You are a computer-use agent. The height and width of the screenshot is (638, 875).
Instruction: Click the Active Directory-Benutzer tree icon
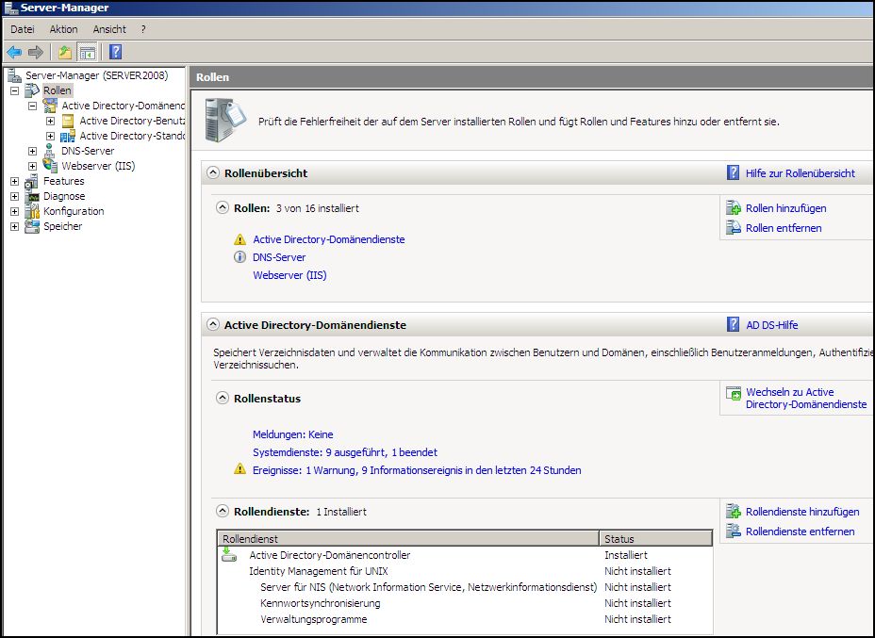tap(68, 121)
